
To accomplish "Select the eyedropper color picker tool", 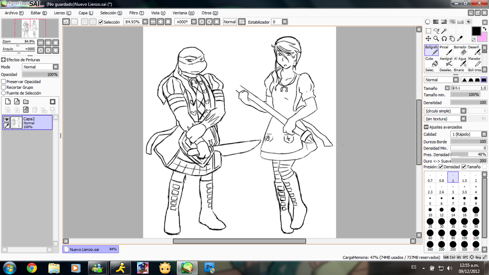I will click(x=460, y=38).
